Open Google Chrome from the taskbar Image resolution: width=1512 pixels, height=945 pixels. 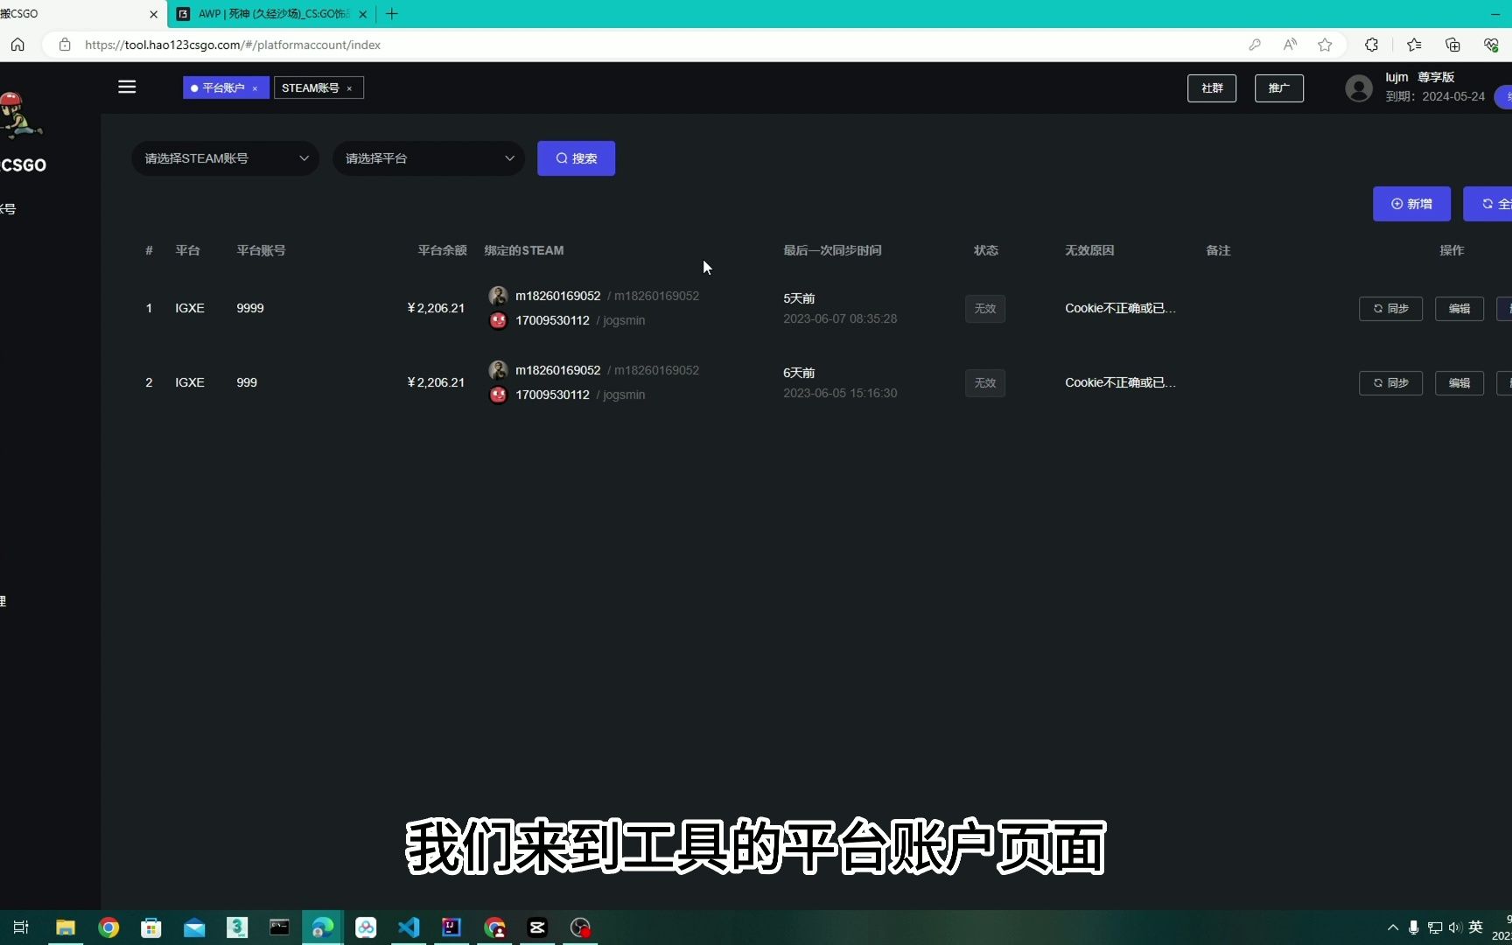pyautogui.click(x=108, y=927)
